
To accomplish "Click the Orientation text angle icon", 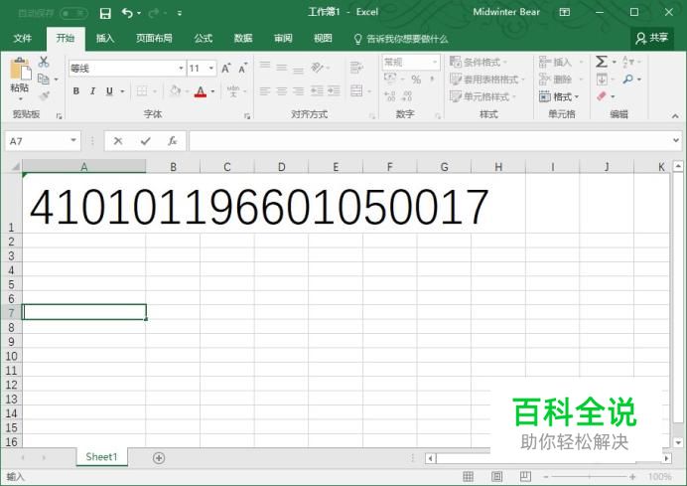I will pos(317,68).
